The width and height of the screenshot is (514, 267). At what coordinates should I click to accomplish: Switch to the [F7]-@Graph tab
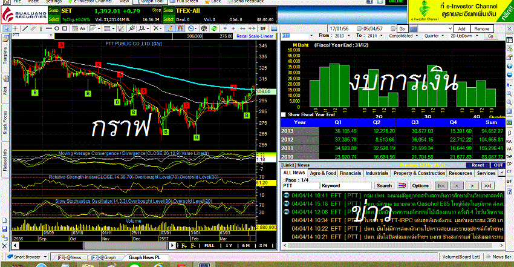coord(103,257)
